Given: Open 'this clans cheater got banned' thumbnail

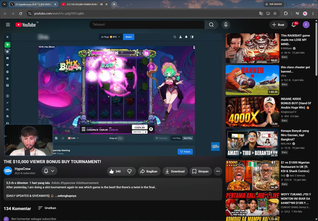Looking at the screenshot, I should [252, 80].
